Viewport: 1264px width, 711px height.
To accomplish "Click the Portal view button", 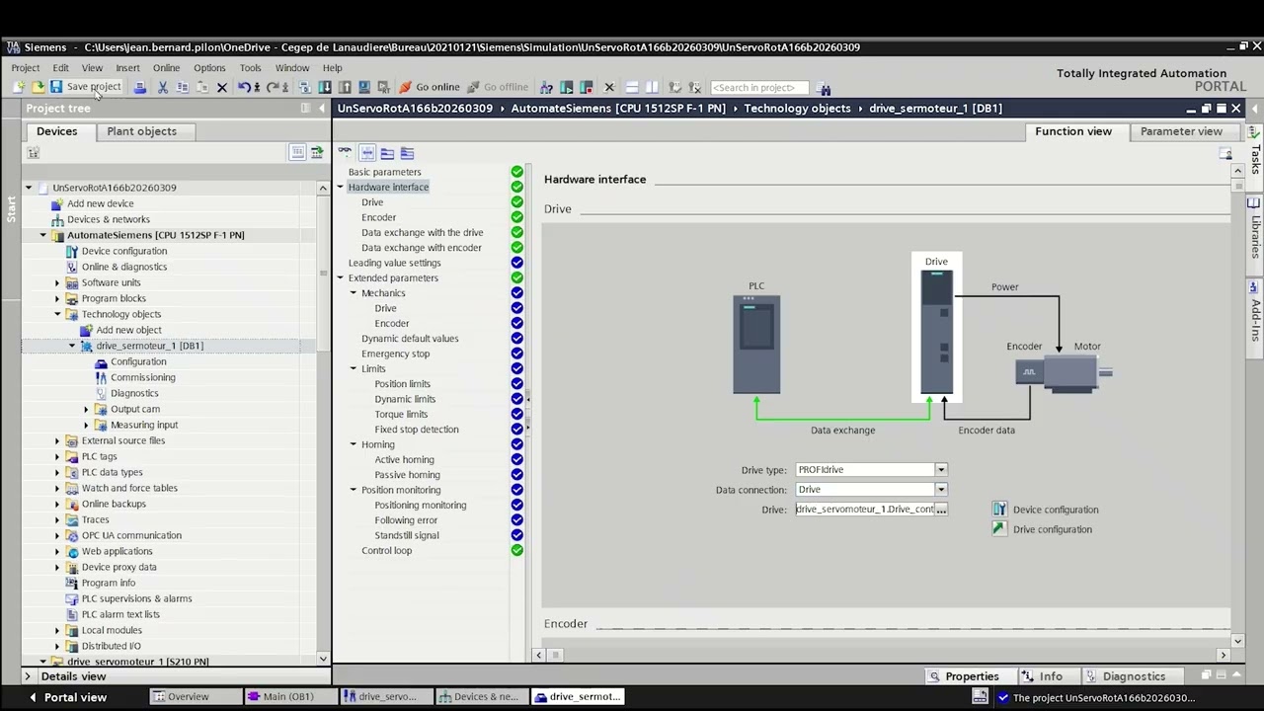I will click(x=67, y=697).
